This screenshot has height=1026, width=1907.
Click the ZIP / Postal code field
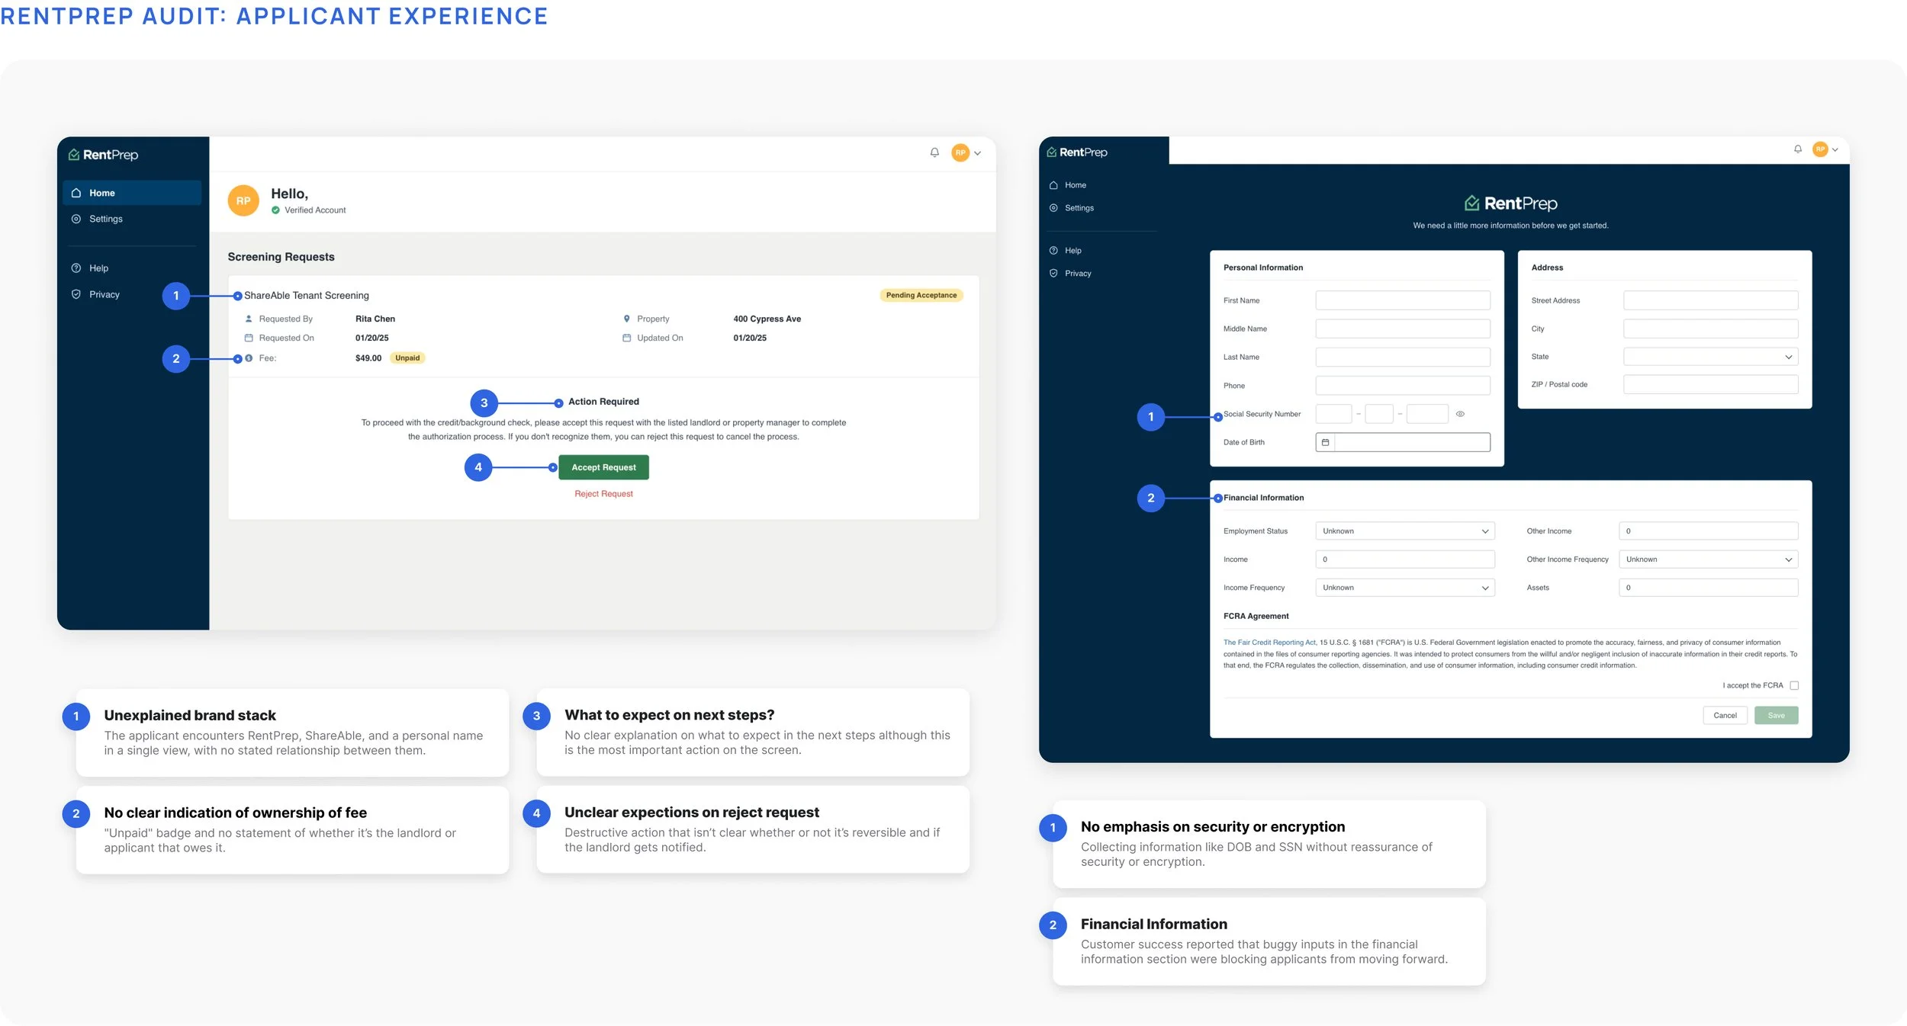[1710, 385]
